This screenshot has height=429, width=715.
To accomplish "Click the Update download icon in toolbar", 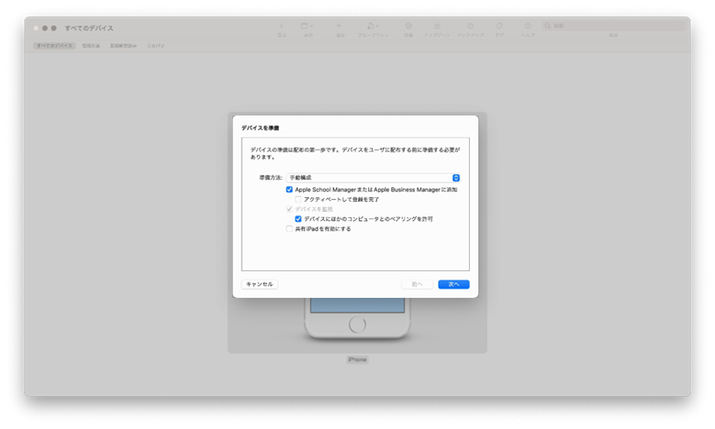I will (x=437, y=26).
